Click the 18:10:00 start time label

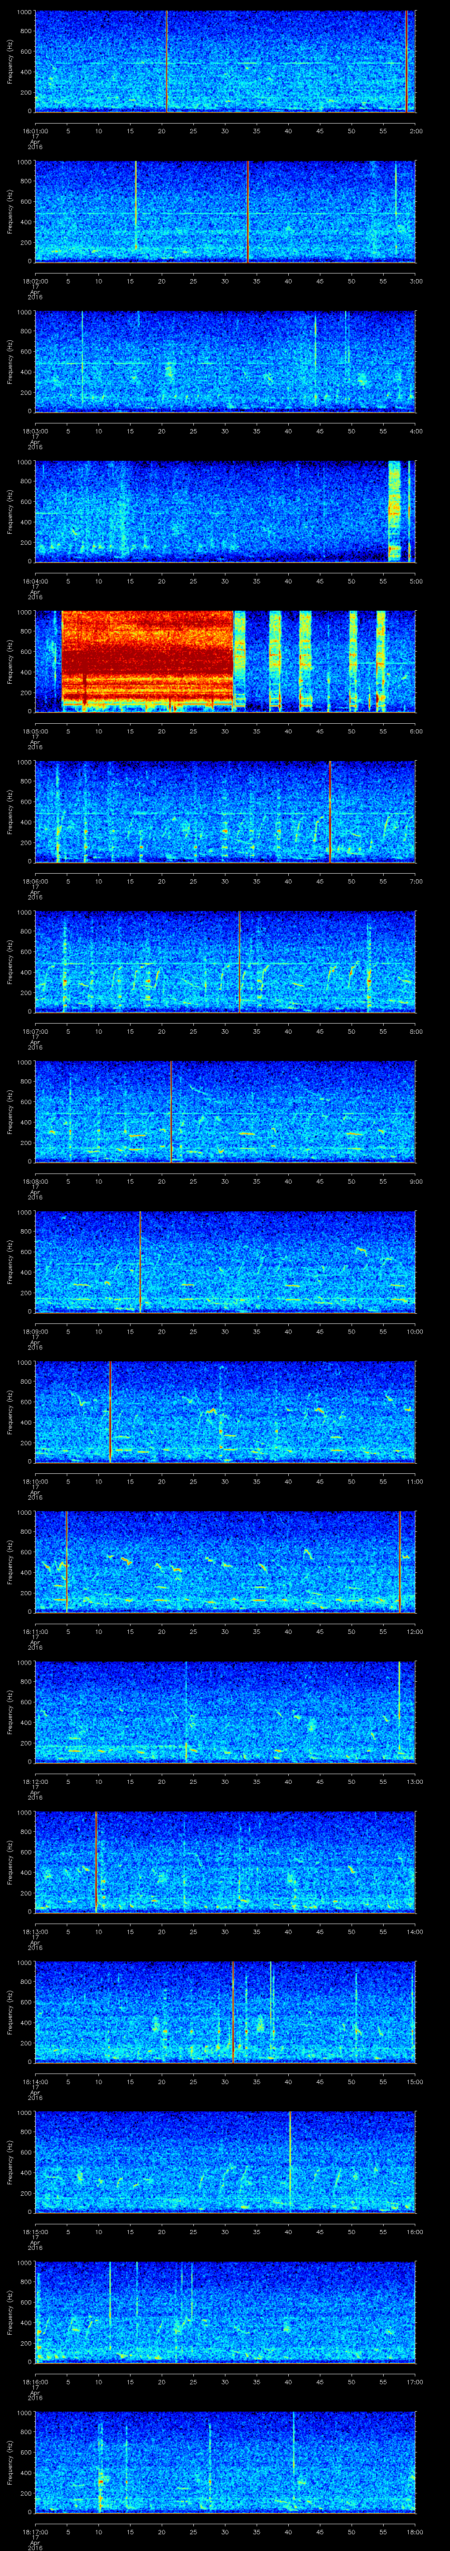[35, 1481]
